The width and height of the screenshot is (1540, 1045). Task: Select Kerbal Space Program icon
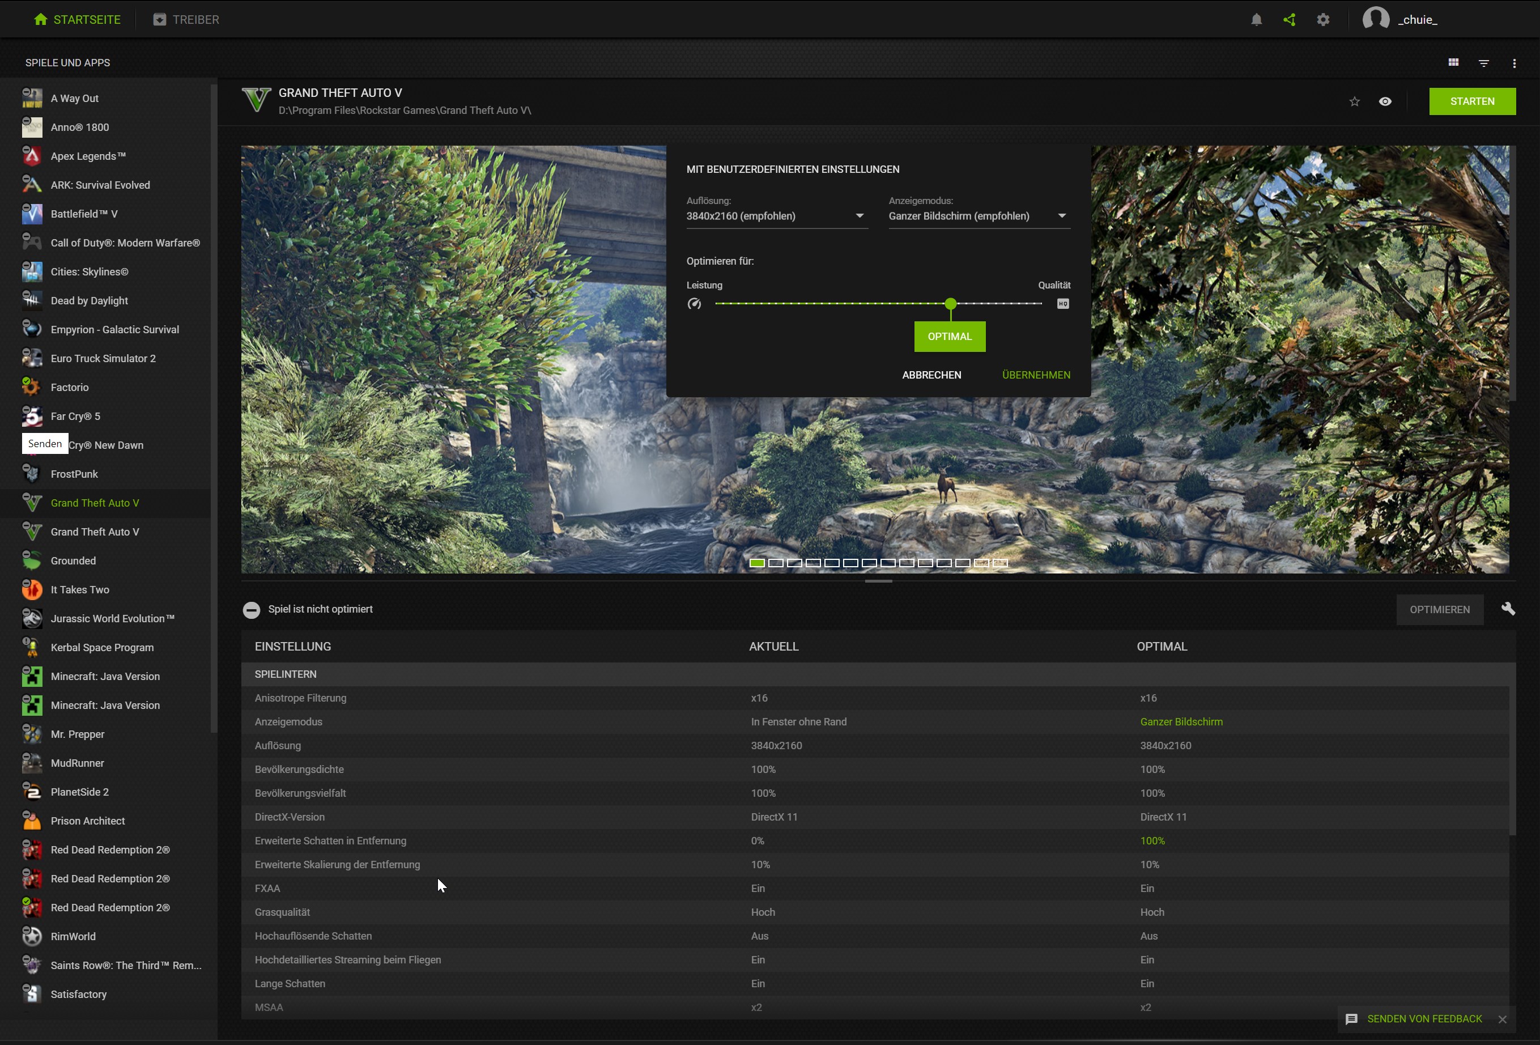coord(32,647)
